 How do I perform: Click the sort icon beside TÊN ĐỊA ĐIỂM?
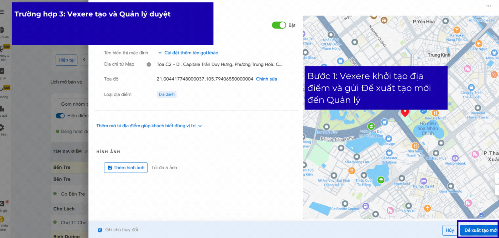pyautogui.click(x=86, y=151)
